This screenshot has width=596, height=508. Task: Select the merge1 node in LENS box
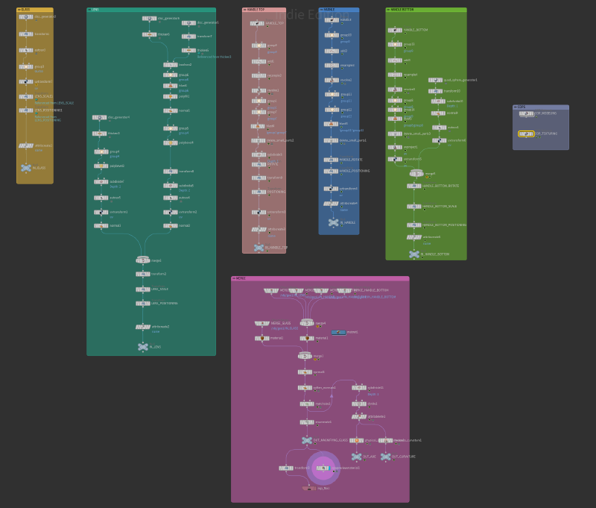point(142,260)
